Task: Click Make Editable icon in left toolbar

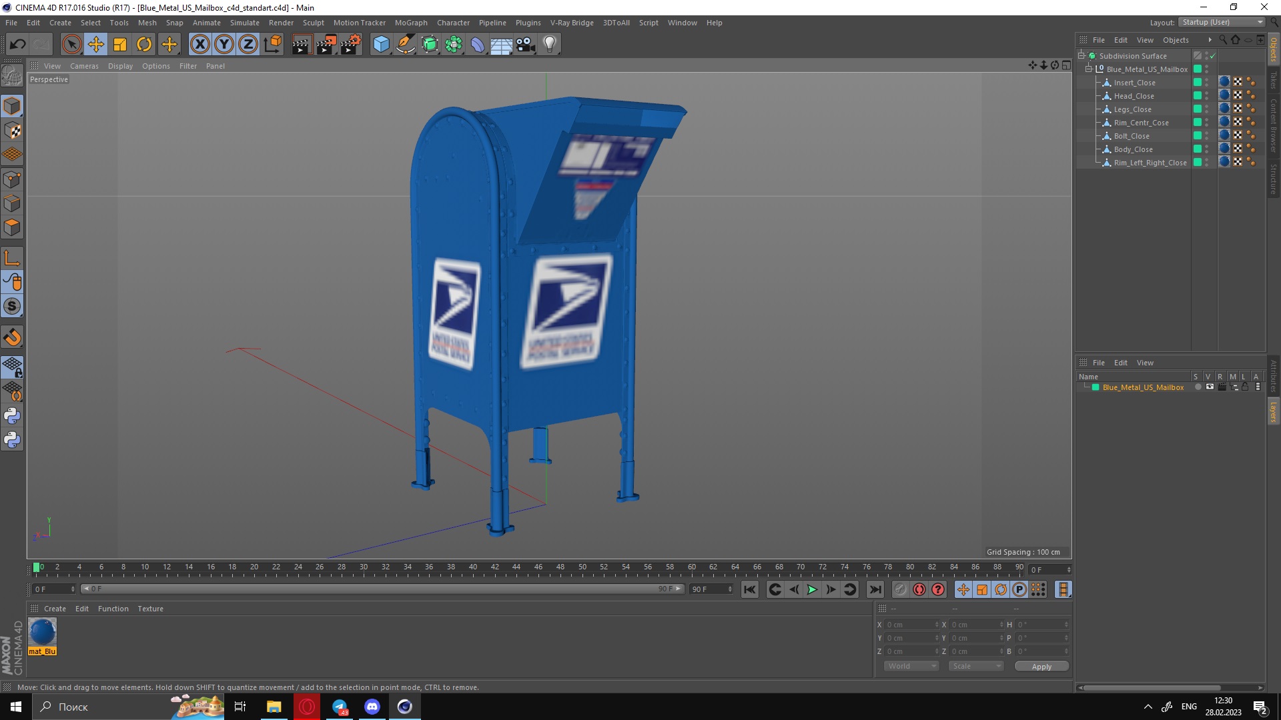Action: click(x=12, y=76)
